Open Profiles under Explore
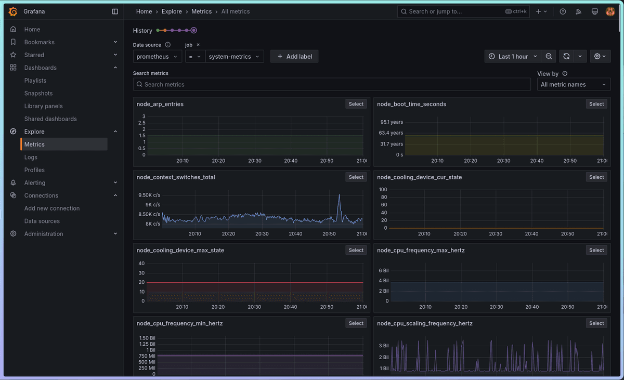Viewport: 624px width, 380px height. click(34, 170)
